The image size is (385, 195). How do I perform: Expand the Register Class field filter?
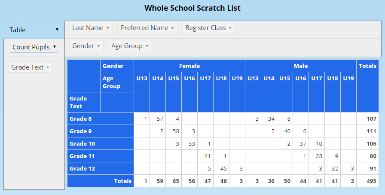point(230,28)
